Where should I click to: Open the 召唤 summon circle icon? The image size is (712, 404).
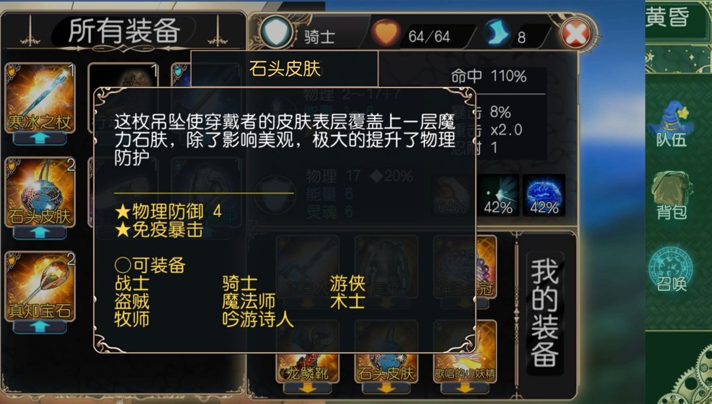pyautogui.click(x=670, y=268)
